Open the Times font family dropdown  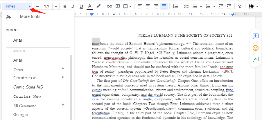[17, 6]
